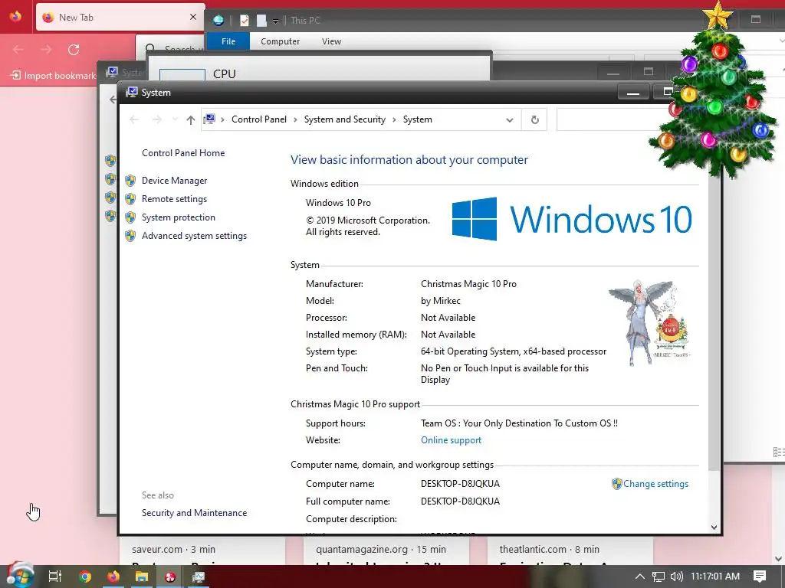The height and width of the screenshot is (588, 785).
Task: Expand the address bar history dropdown
Action: coord(510,120)
